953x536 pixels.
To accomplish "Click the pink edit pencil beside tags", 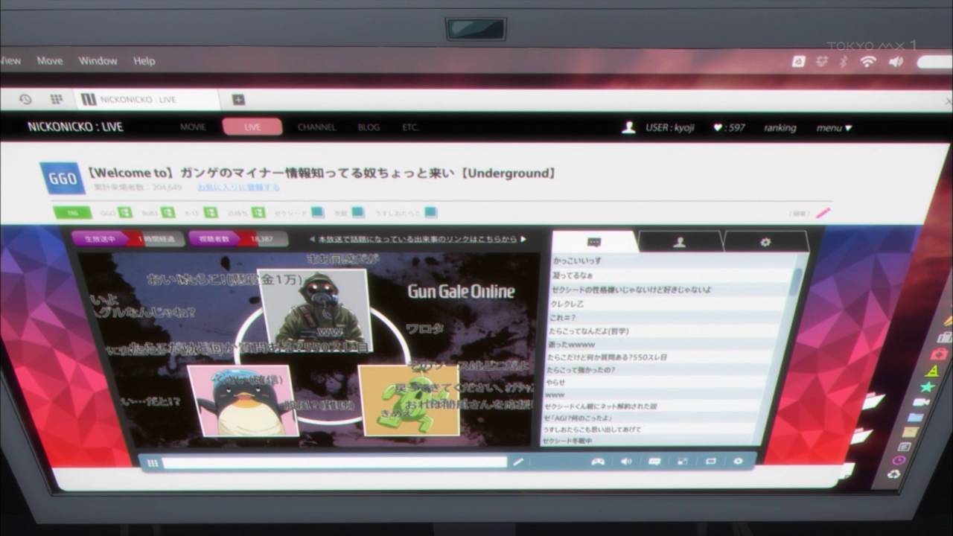I will (823, 214).
